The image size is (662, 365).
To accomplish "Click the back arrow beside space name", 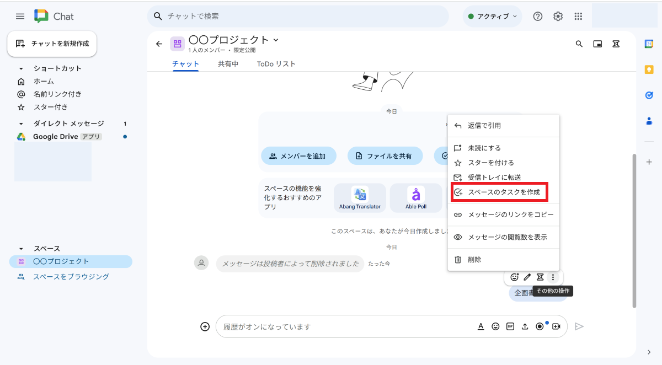I will (159, 44).
